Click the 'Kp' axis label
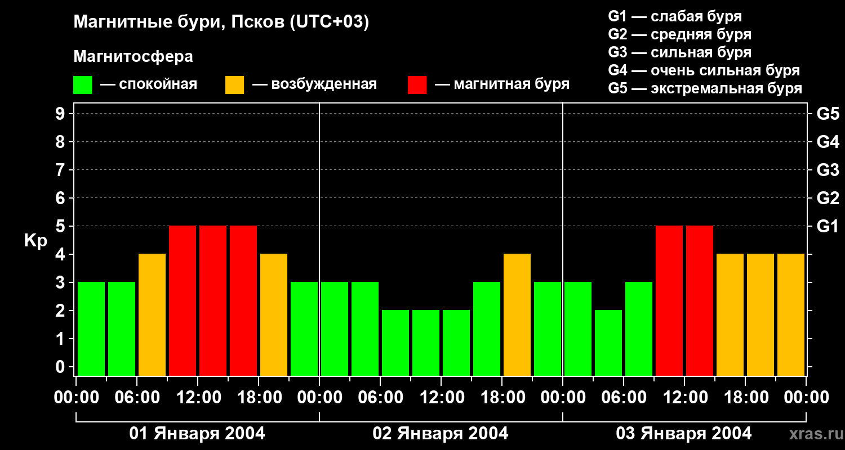This screenshot has width=845, height=450. pos(35,241)
